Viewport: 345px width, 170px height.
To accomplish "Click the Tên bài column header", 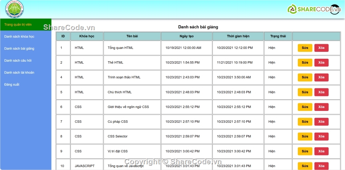I will pyautogui.click(x=132, y=36).
